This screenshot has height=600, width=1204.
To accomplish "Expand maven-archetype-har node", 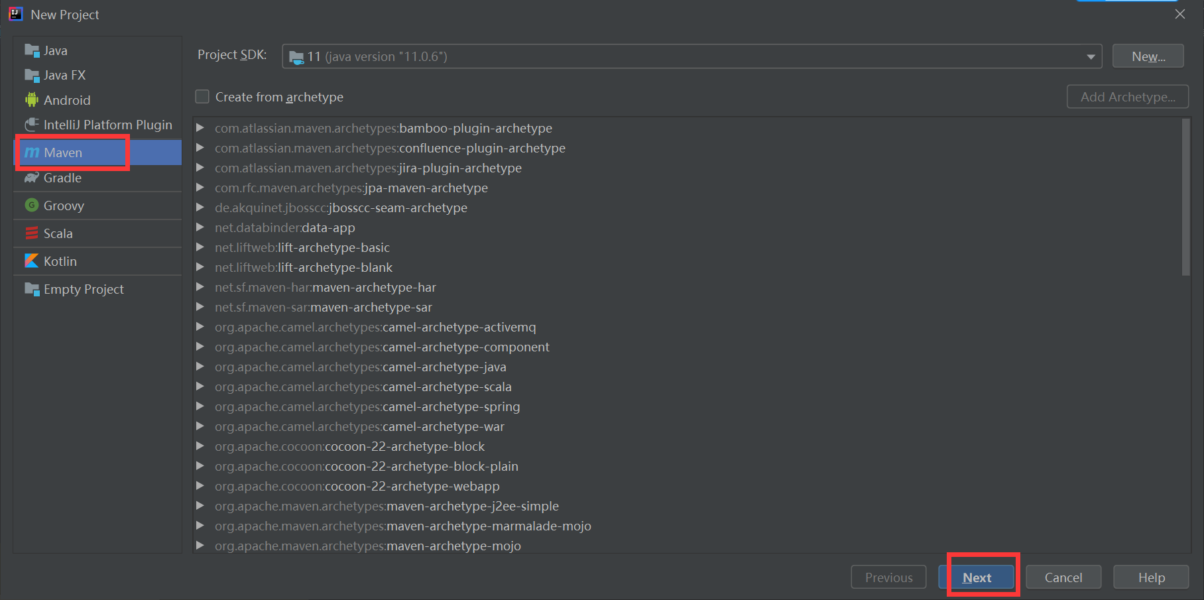I will (200, 287).
